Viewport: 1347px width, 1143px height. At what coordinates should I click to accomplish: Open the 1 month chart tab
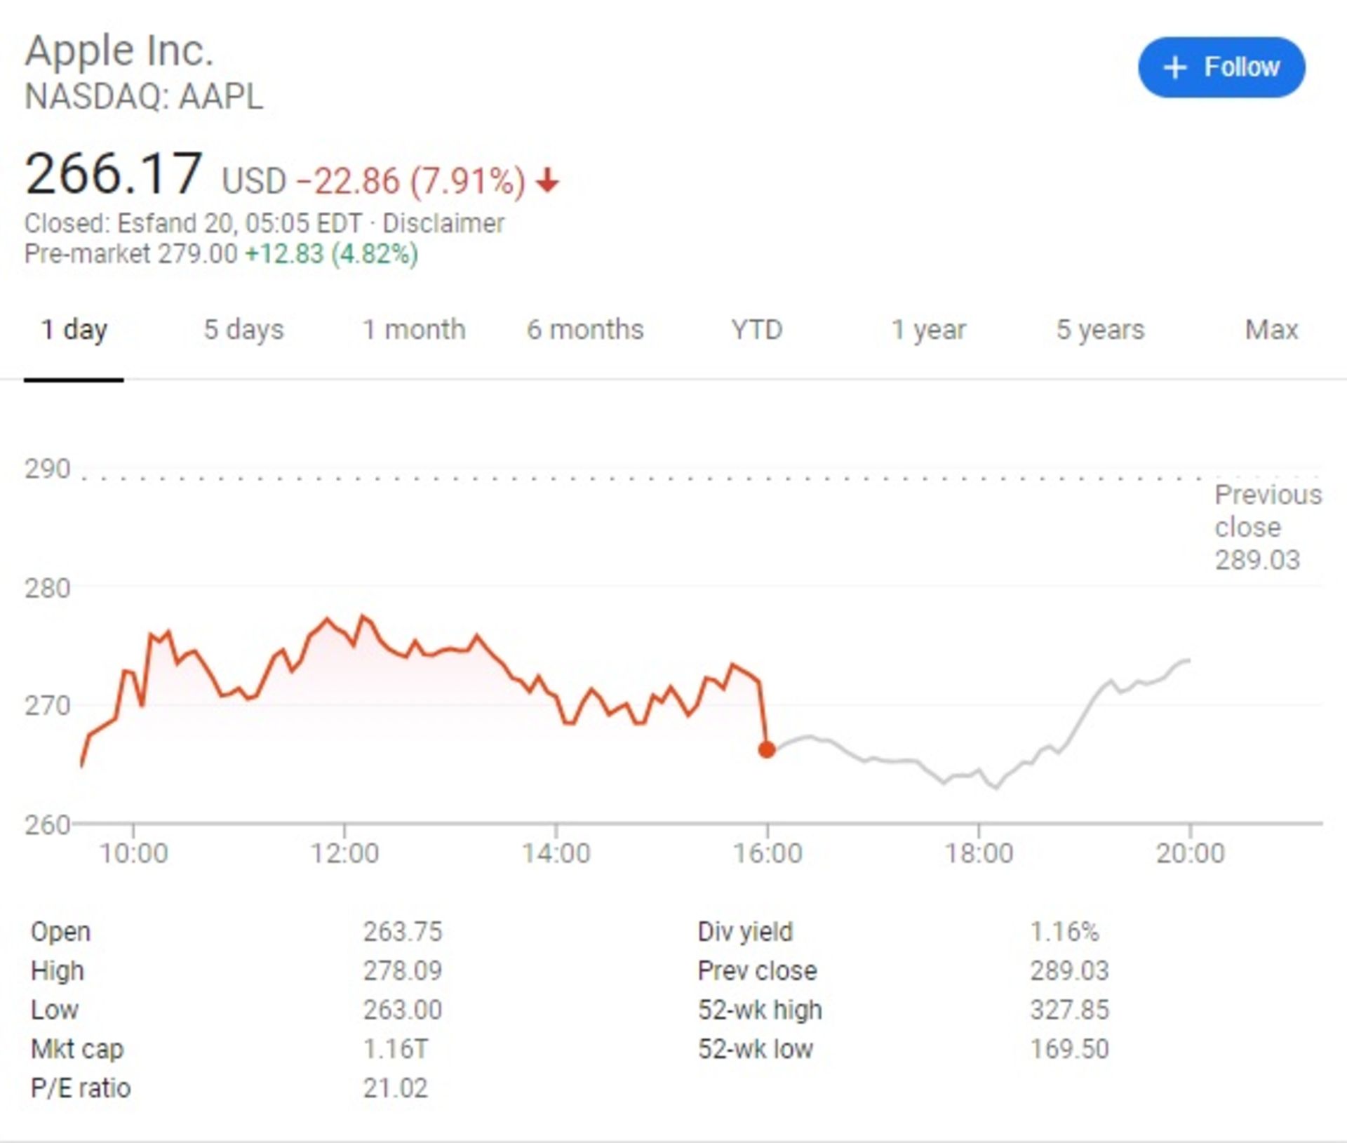tap(413, 329)
